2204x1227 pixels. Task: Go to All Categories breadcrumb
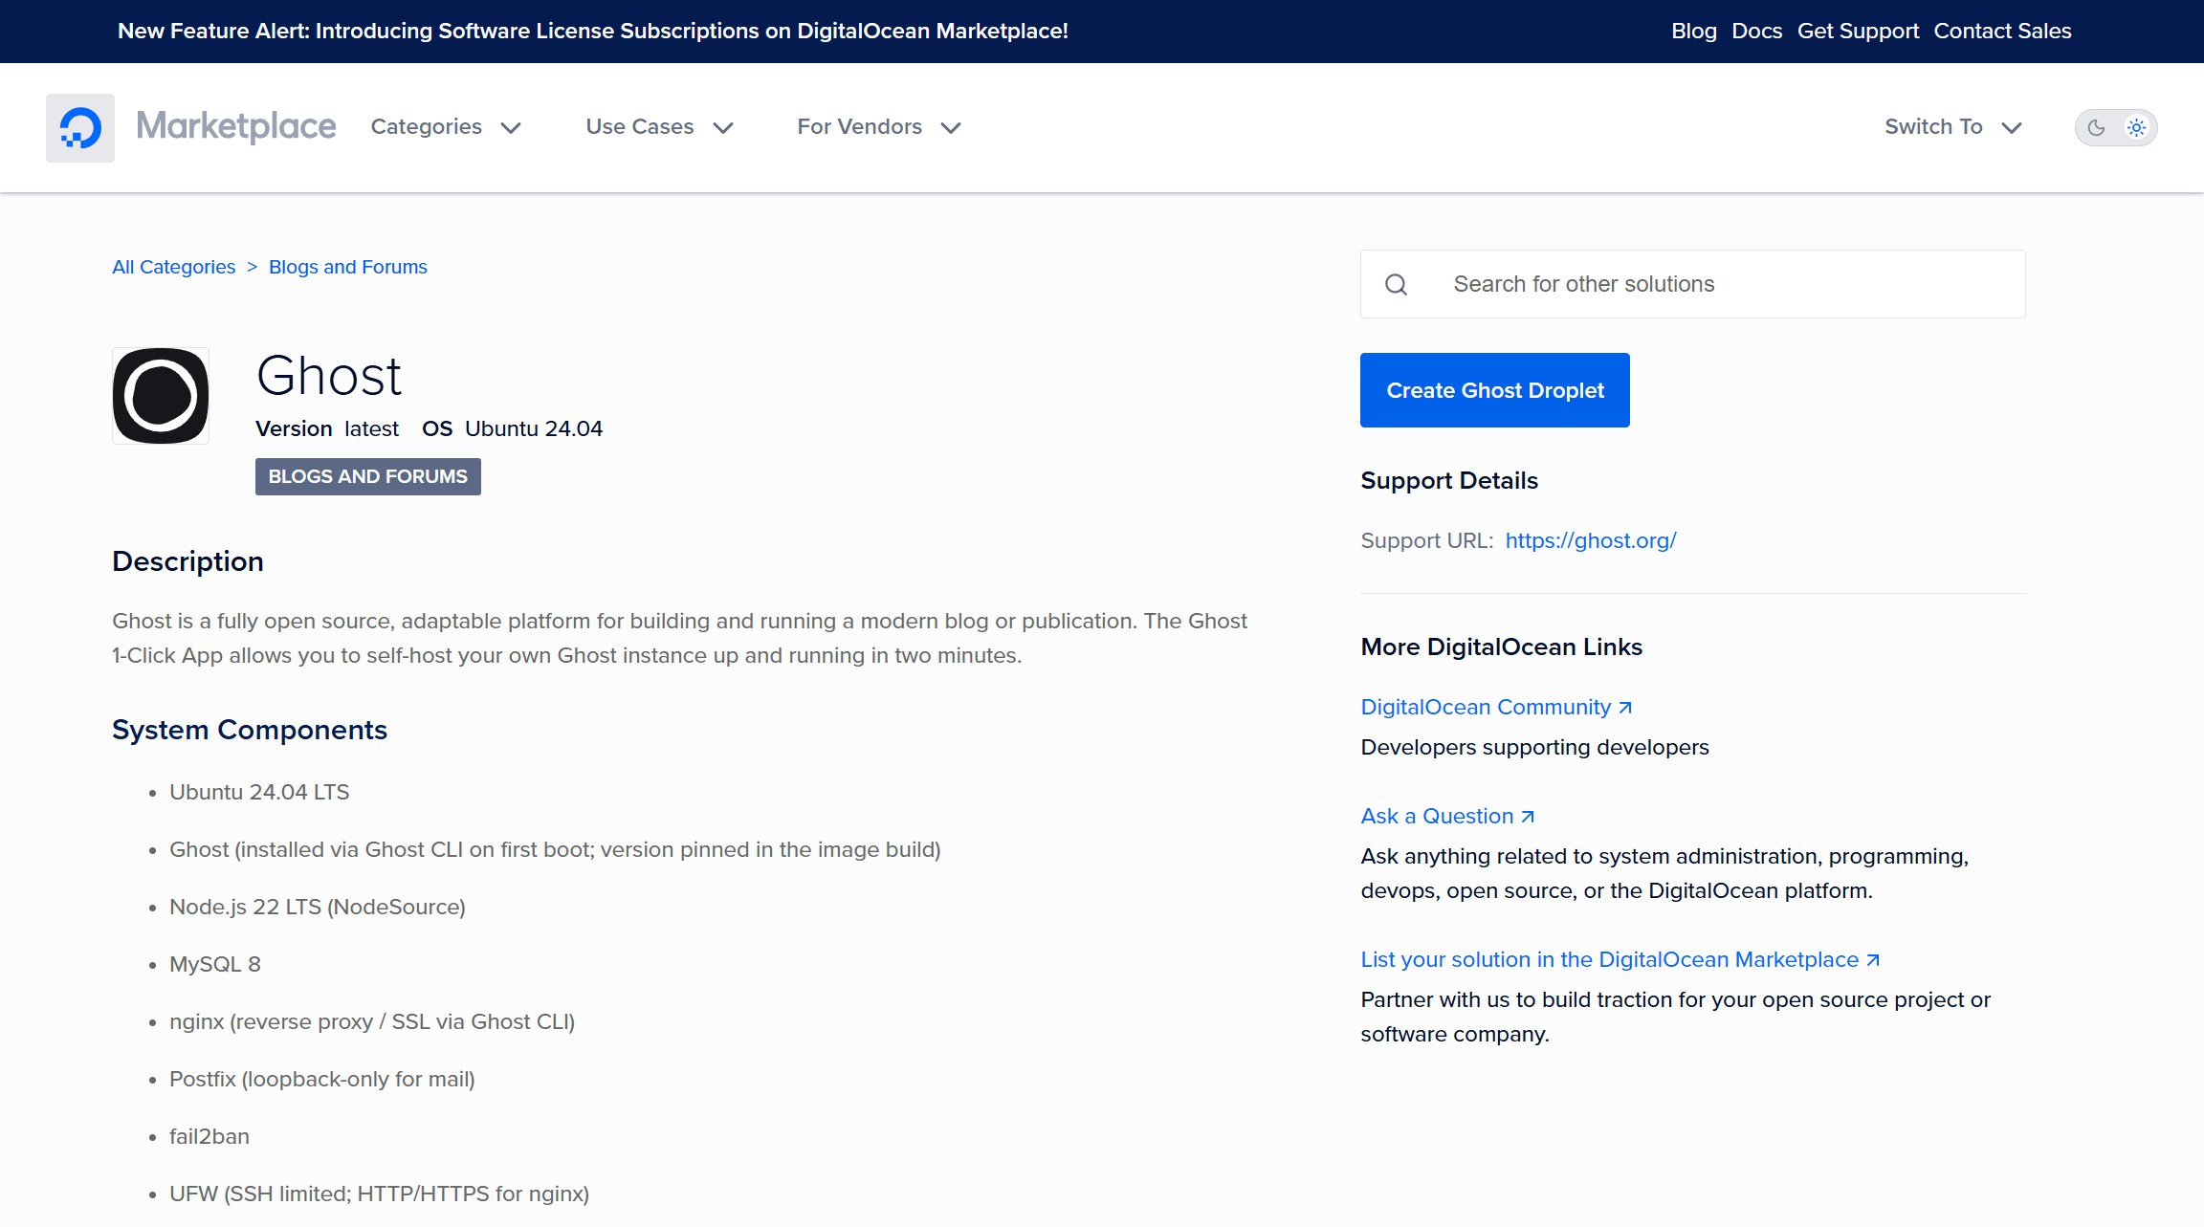tap(174, 267)
